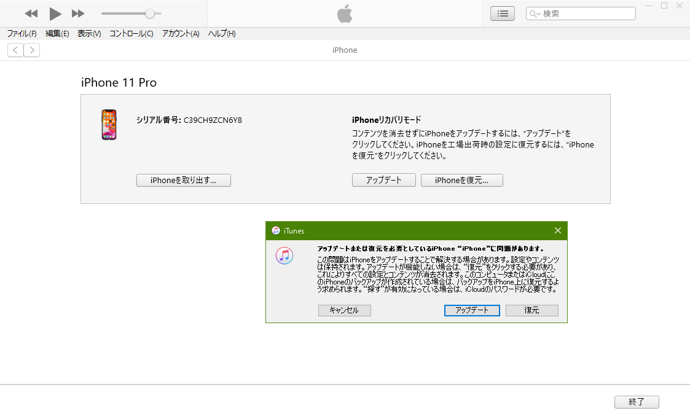
Task: Open the 編集(E) menu
Action: pyautogui.click(x=57, y=33)
